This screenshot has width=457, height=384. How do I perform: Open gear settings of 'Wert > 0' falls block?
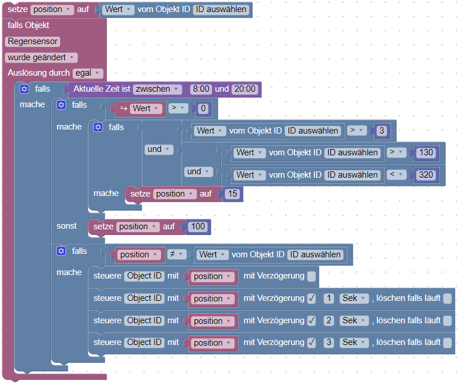tap(61, 105)
